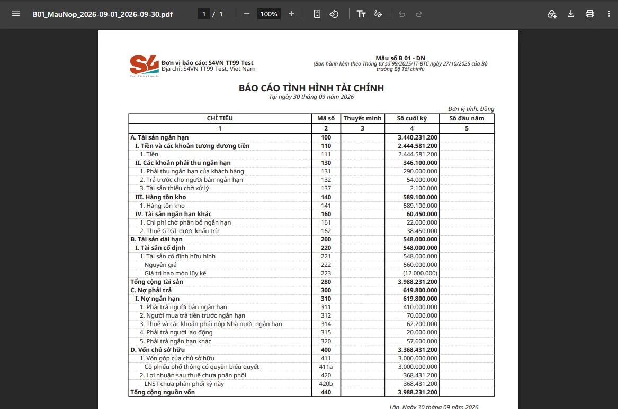618x409 pixels.
Task: Toggle fit to page icon
Action: pyautogui.click(x=317, y=14)
